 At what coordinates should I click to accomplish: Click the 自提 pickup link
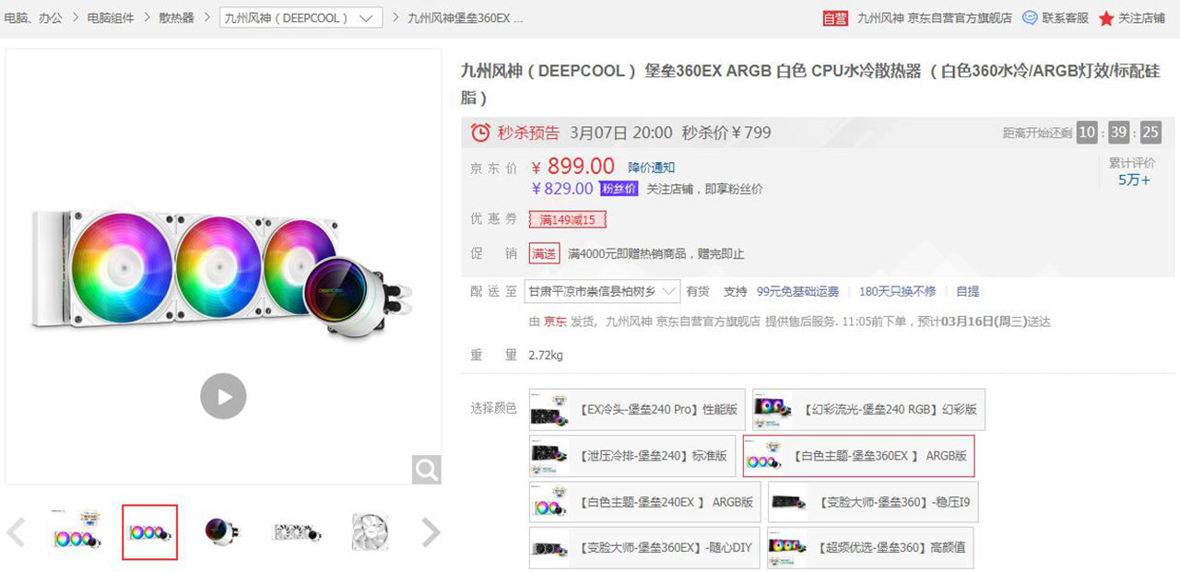click(967, 291)
